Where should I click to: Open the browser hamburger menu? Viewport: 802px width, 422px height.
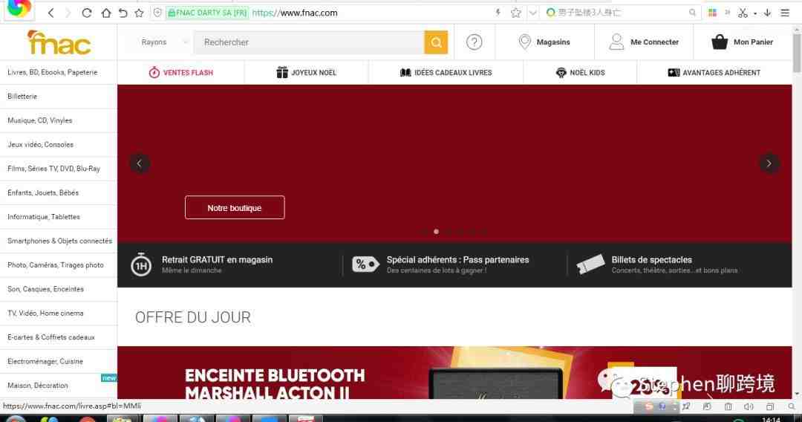pyautogui.click(x=785, y=13)
